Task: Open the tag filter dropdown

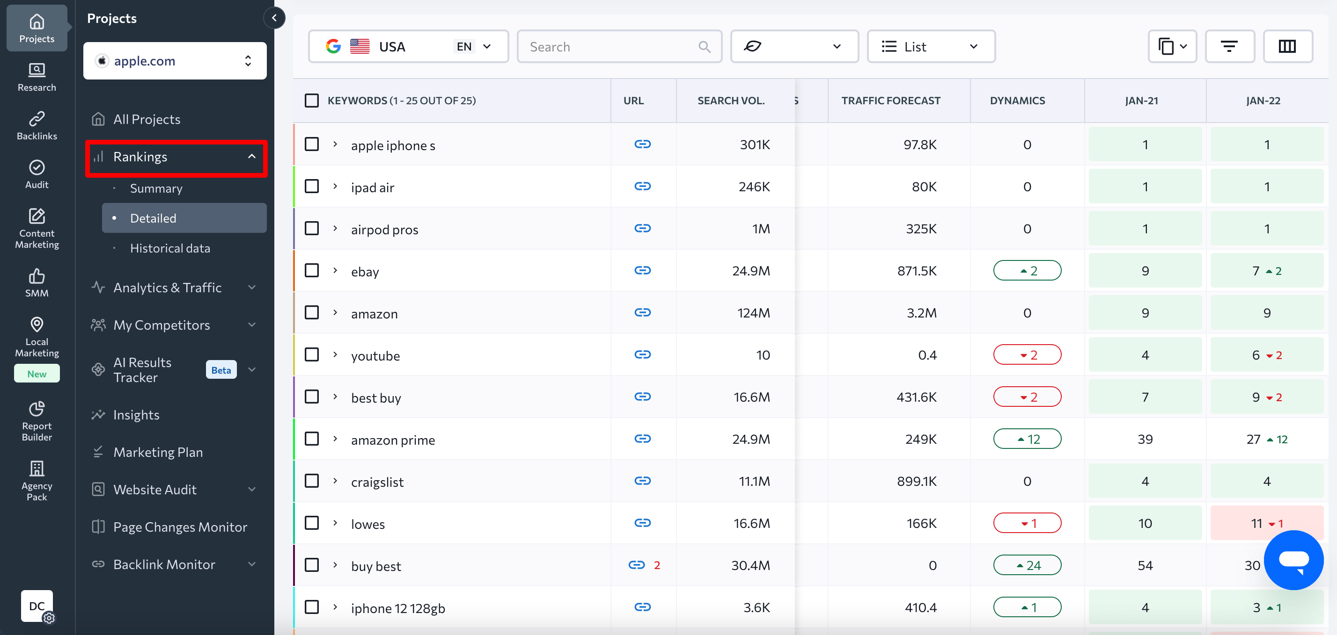Action: pos(794,47)
